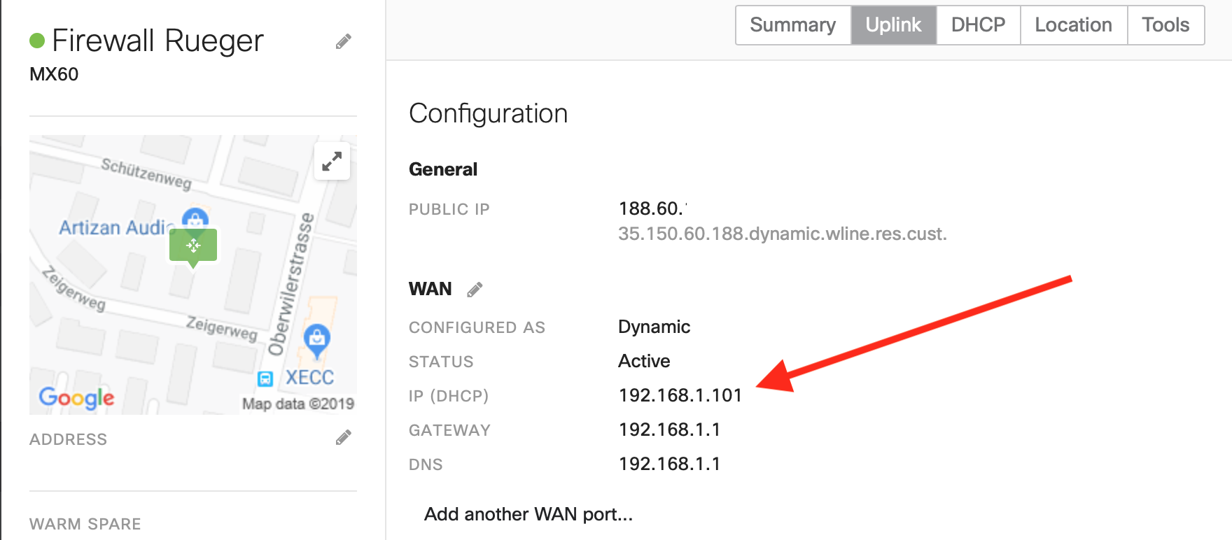Click the Artizan Audio map pin

click(x=195, y=219)
